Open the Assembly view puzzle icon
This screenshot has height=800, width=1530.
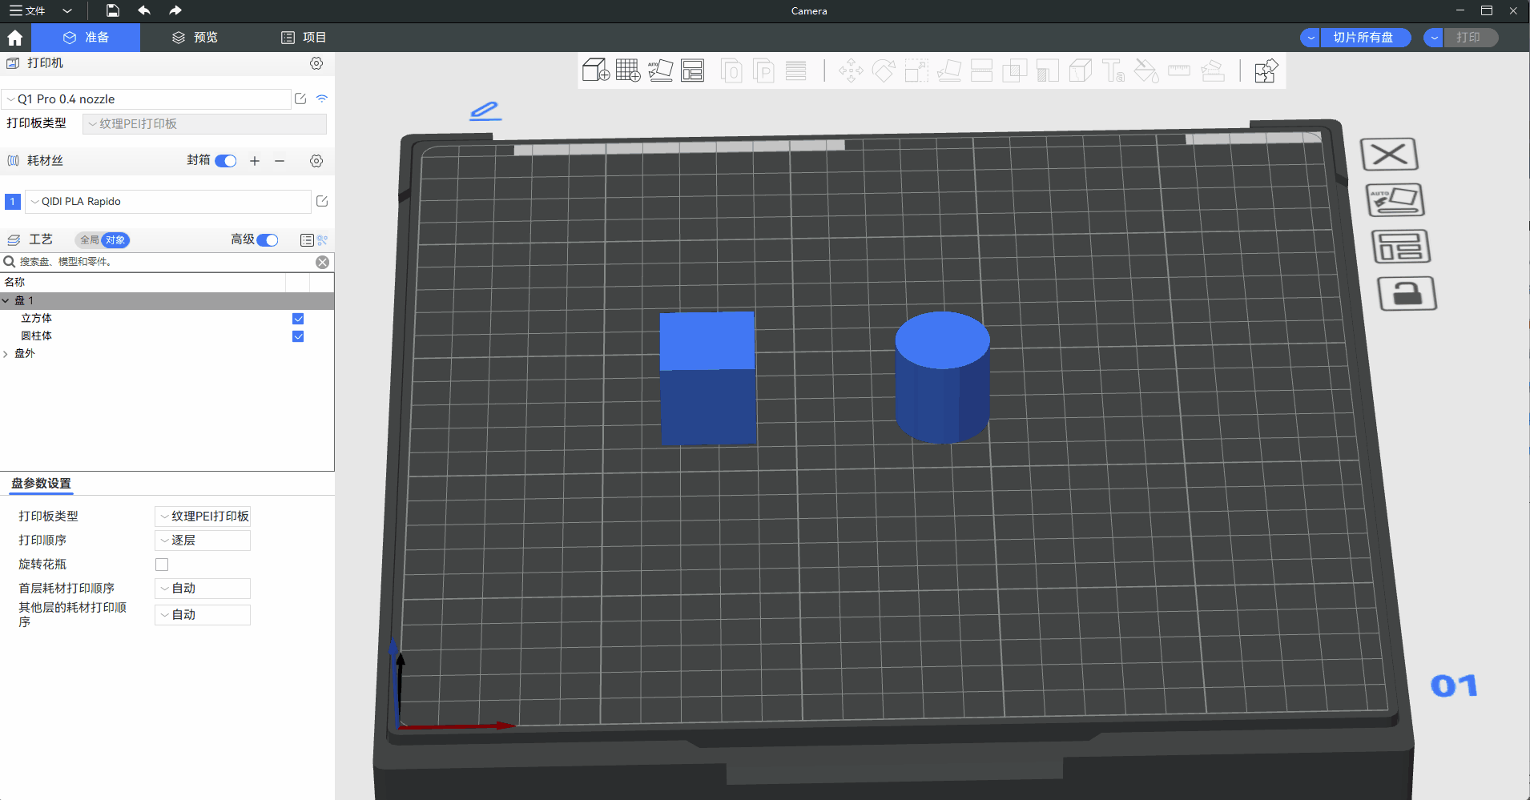tap(1266, 70)
